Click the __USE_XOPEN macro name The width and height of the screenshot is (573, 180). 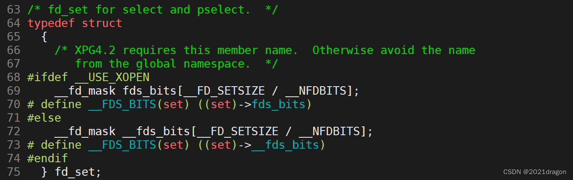click(112, 77)
